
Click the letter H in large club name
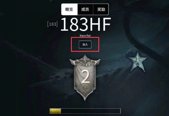(95, 24)
